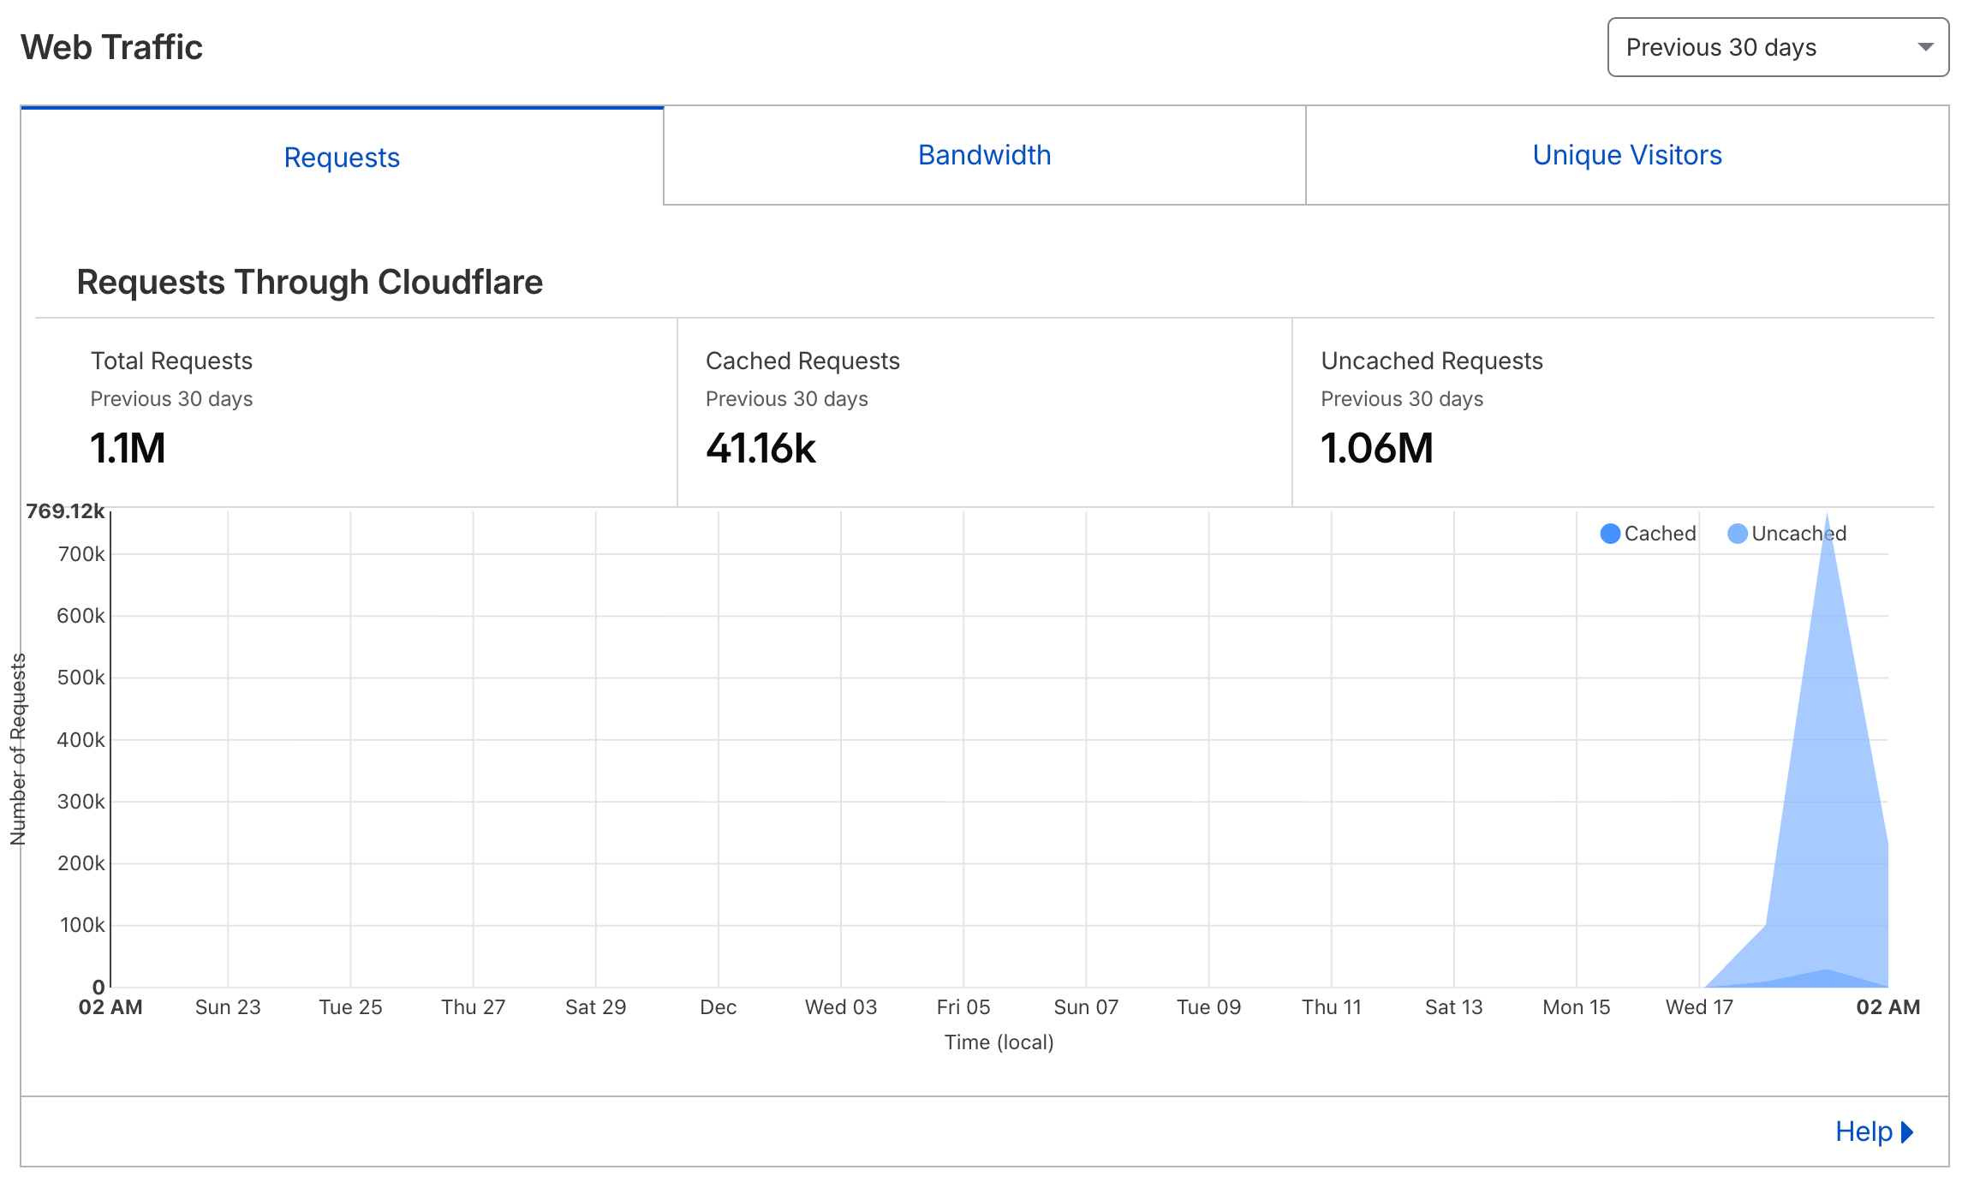Open the Unique Visitors tab
1968x1182 pixels.
pos(1626,155)
